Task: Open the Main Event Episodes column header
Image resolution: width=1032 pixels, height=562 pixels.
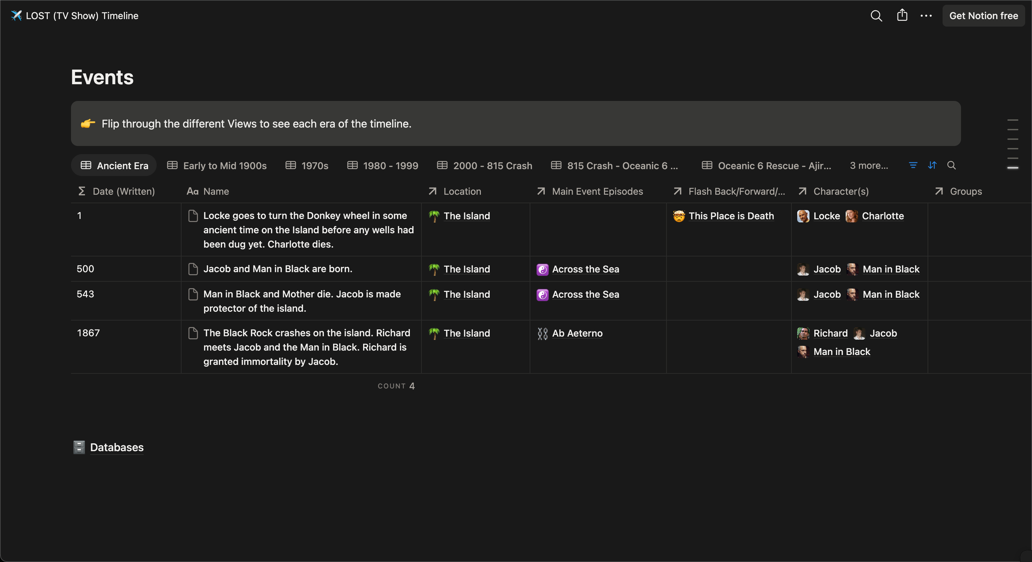Action: (598, 191)
